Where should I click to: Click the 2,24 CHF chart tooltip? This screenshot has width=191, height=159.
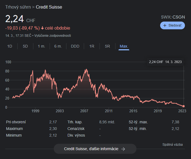coord(165,62)
